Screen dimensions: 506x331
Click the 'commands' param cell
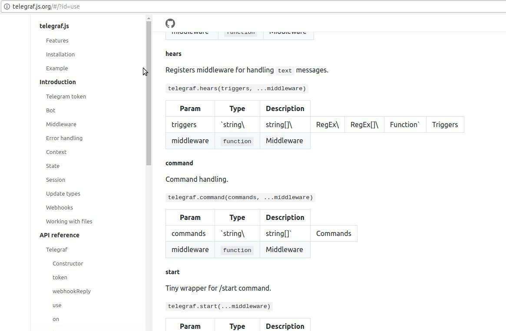click(190, 233)
